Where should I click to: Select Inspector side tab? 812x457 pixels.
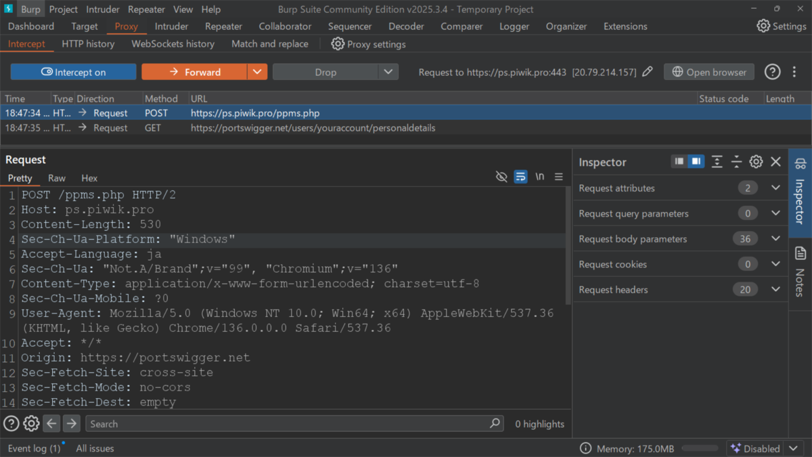800,192
